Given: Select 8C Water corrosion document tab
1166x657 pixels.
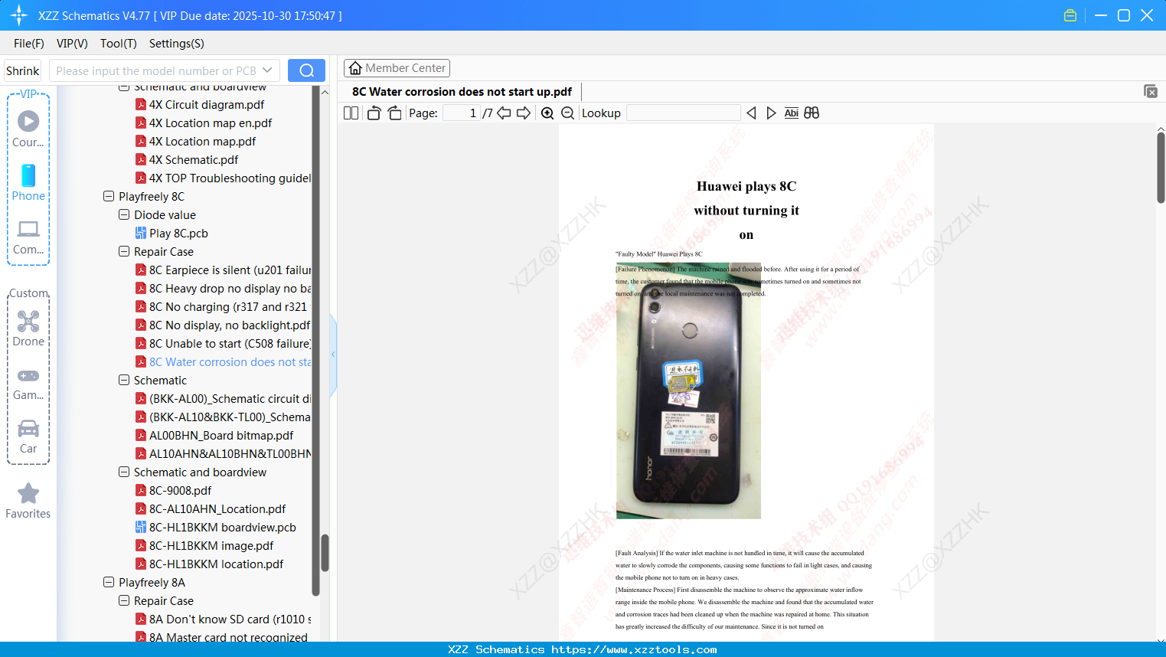Looking at the screenshot, I should click(462, 92).
